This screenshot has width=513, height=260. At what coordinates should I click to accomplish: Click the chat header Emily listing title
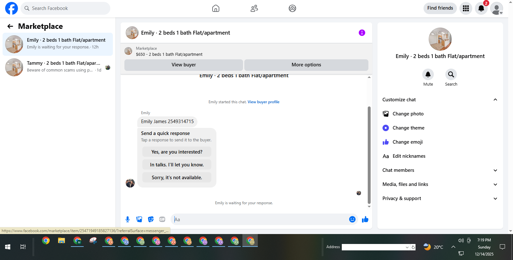(x=186, y=33)
